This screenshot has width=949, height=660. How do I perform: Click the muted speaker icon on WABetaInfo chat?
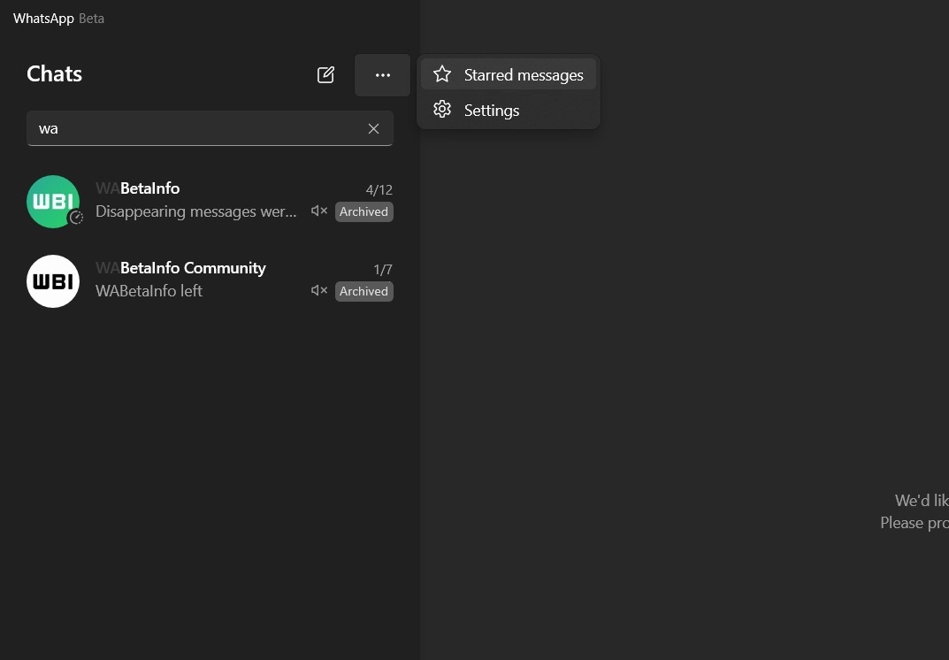[x=319, y=211]
